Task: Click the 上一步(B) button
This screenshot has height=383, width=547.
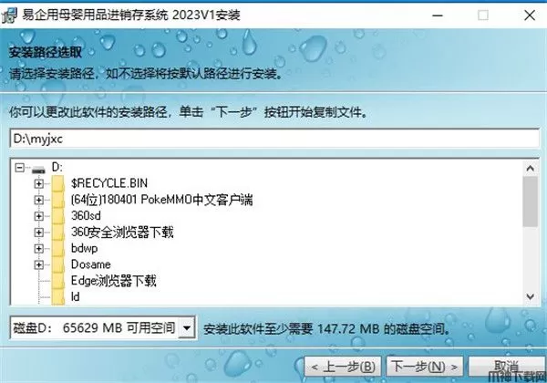Action: coord(343,367)
